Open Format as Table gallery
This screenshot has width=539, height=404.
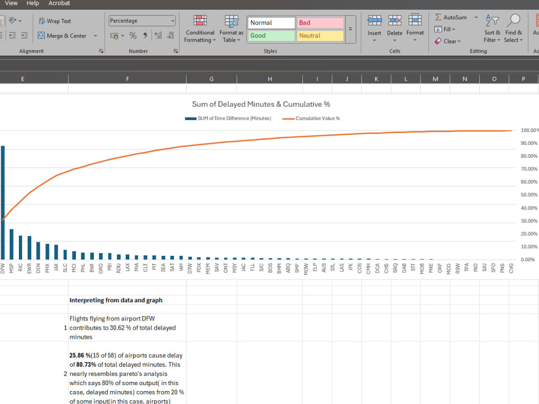pos(231,29)
